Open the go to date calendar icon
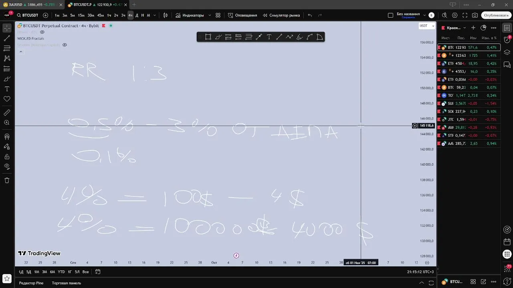 (x=97, y=272)
